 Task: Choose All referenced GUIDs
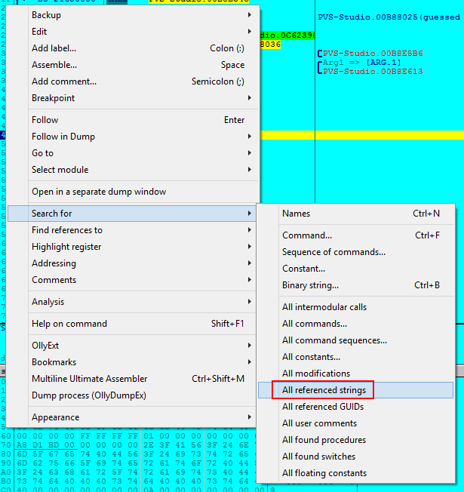click(356, 407)
